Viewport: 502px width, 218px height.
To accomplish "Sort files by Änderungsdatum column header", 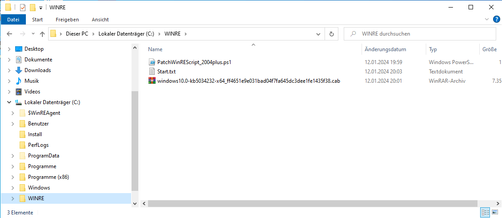I will point(385,49).
